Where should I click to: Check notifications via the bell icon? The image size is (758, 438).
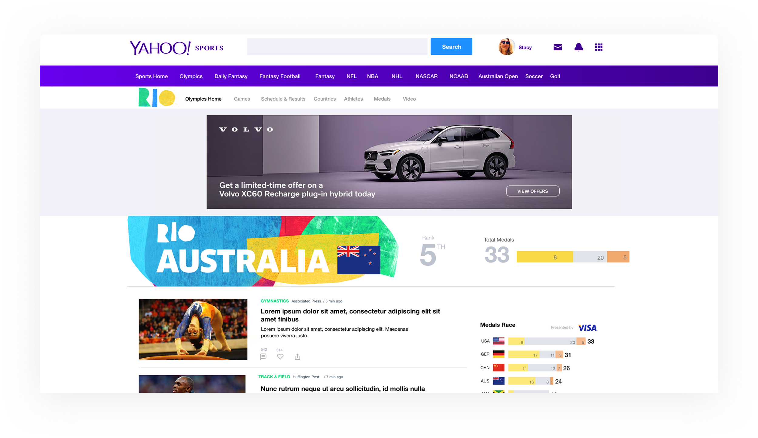tap(579, 47)
